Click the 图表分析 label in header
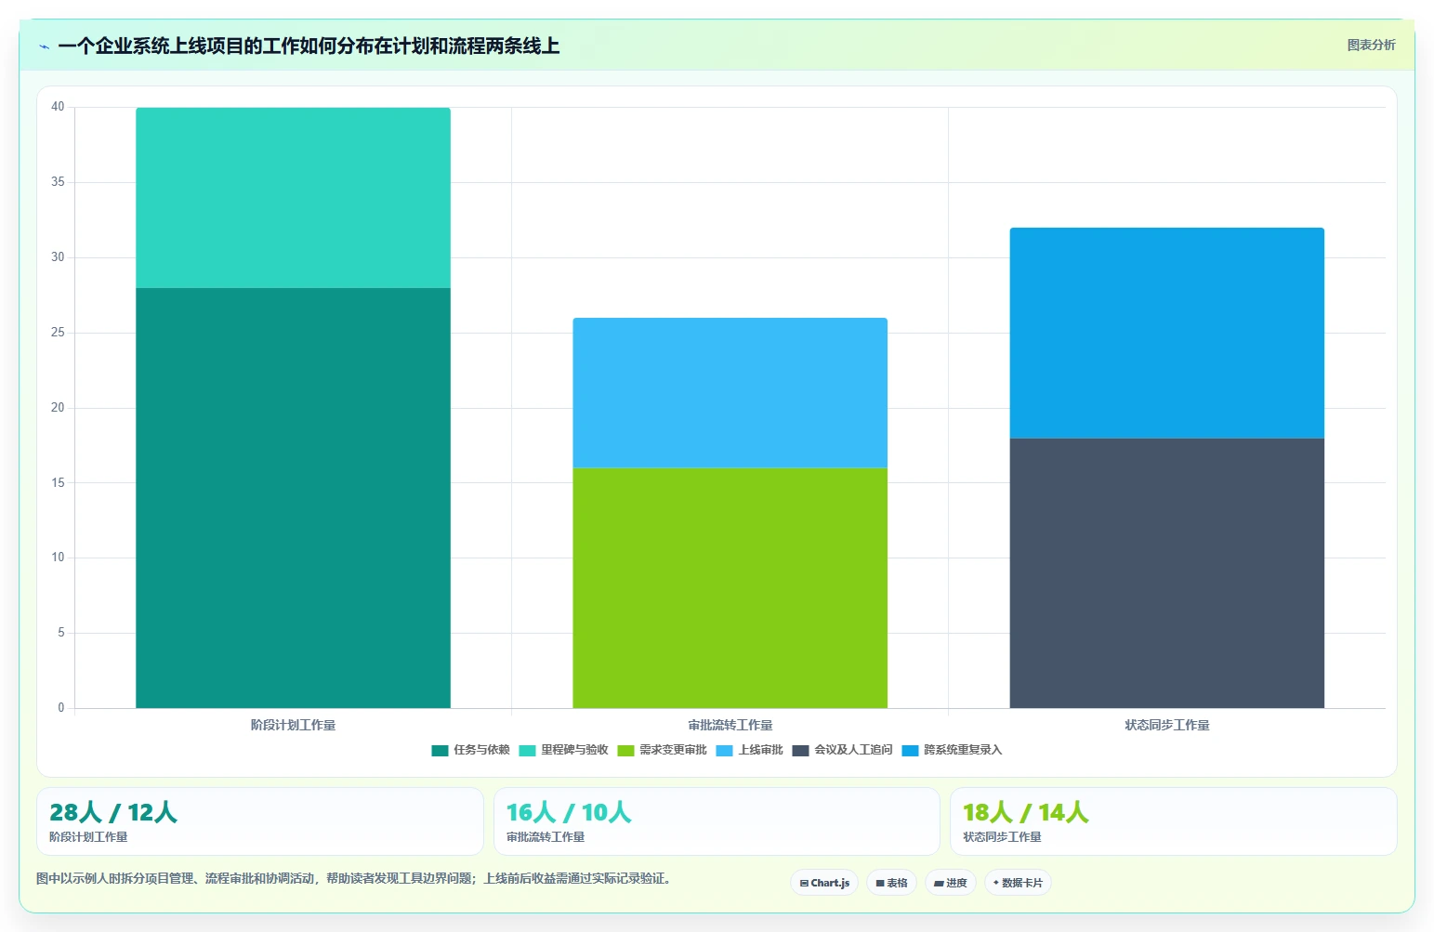The height and width of the screenshot is (932, 1434). 1371,45
